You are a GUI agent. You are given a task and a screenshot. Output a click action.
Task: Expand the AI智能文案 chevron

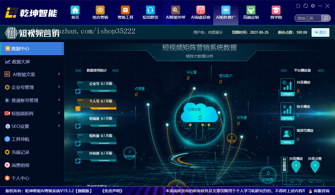pyautogui.click(x=59, y=74)
